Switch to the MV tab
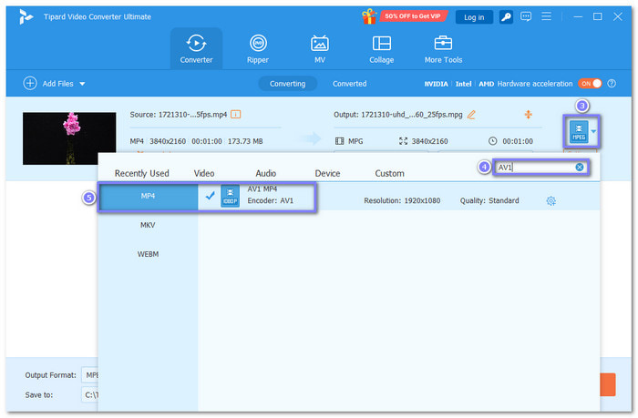Viewport: 638px width, 418px height. click(x=320, y=48)
